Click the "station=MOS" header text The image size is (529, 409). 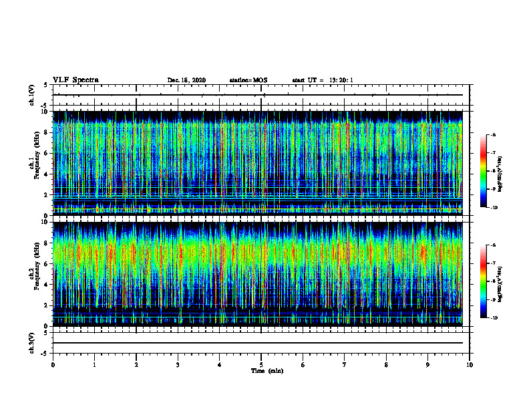(248, 80)
